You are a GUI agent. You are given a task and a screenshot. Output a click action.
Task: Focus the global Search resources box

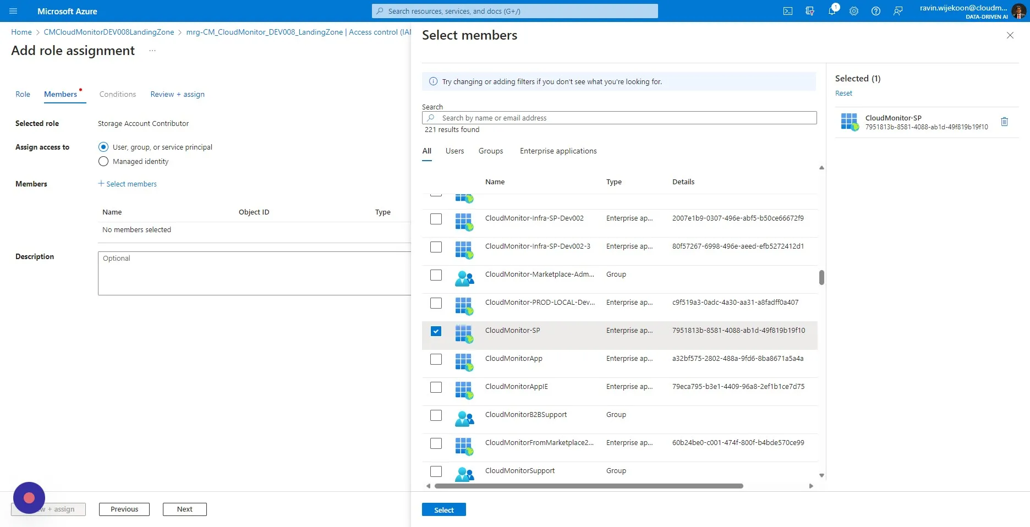[x=515, y=11]
